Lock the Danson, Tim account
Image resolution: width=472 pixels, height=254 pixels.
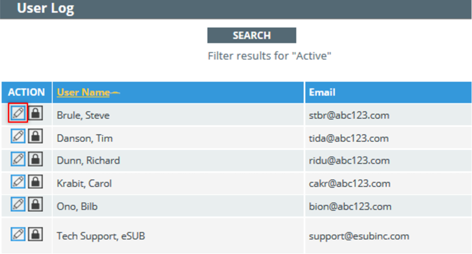click(x=36, y=136)
